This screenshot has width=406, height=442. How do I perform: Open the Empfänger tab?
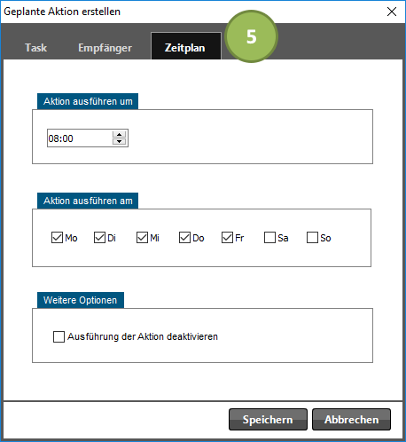click(105, 48)
